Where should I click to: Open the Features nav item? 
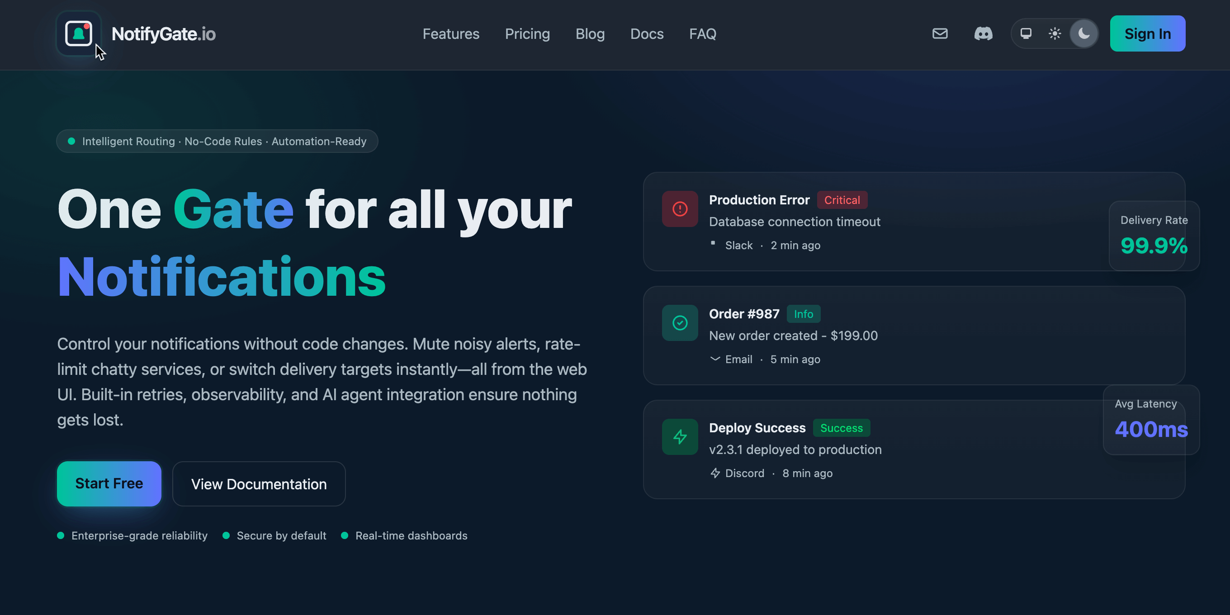coord(451,34)
